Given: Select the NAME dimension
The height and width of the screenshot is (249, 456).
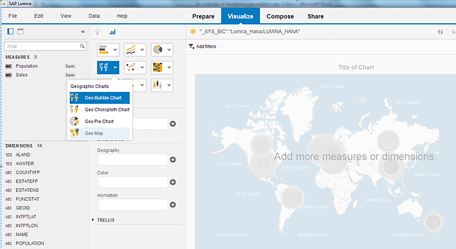Looking at the screenshot, I should [x=22, y=234].
